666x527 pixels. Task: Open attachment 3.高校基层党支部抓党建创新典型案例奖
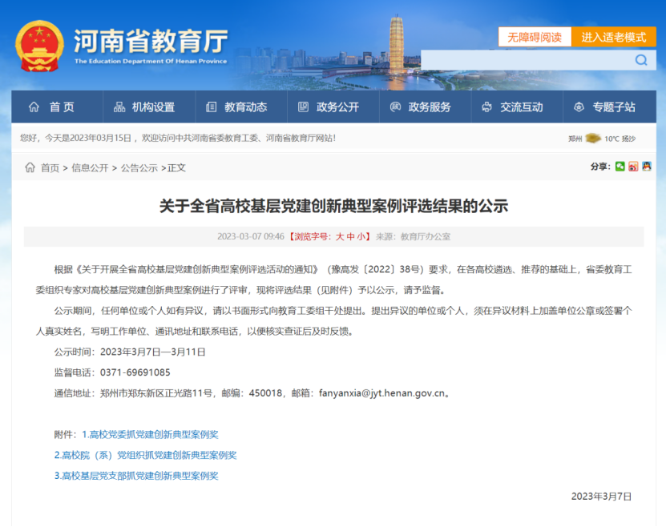pos(136,476)
